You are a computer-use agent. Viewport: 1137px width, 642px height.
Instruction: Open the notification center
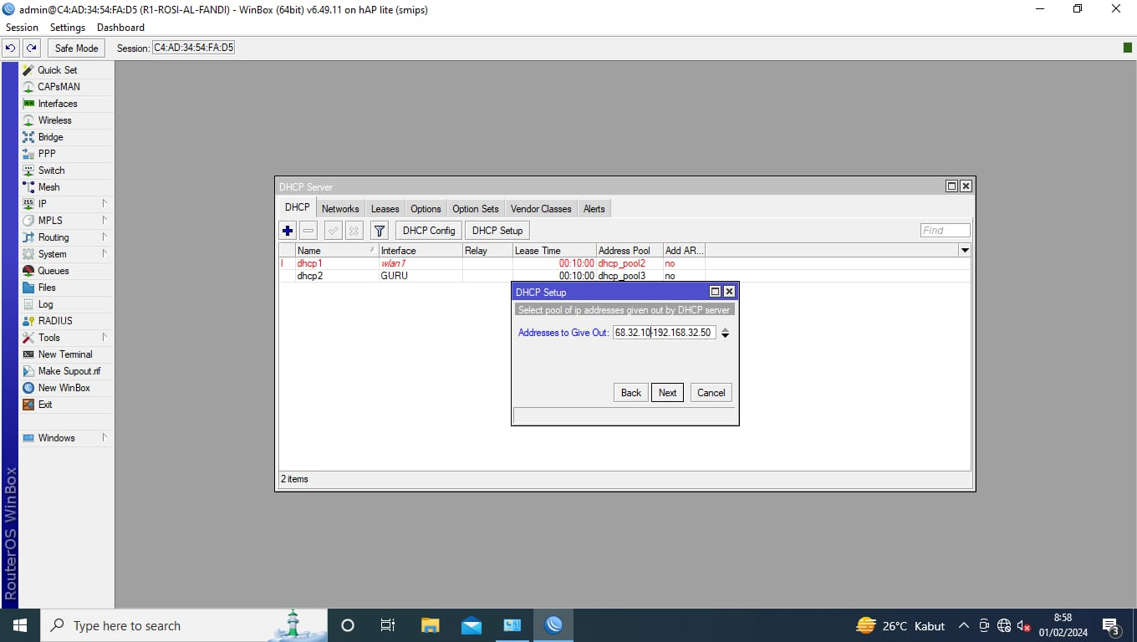(x=1111, y=625)
